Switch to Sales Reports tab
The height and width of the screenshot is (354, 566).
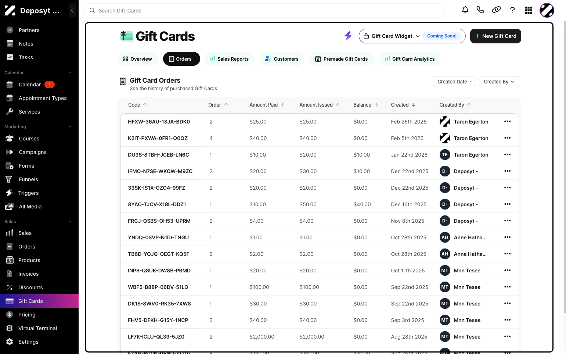pyautogui.click(x=230, y=59)
